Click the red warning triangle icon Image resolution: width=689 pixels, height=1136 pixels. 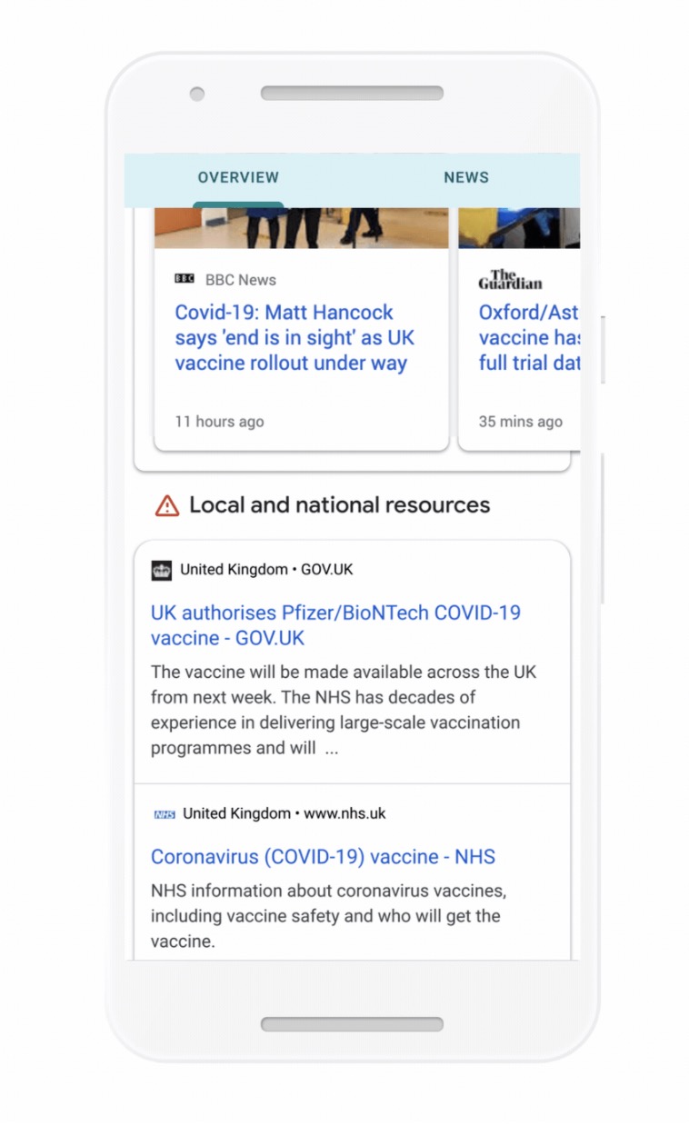coord(167,506)
